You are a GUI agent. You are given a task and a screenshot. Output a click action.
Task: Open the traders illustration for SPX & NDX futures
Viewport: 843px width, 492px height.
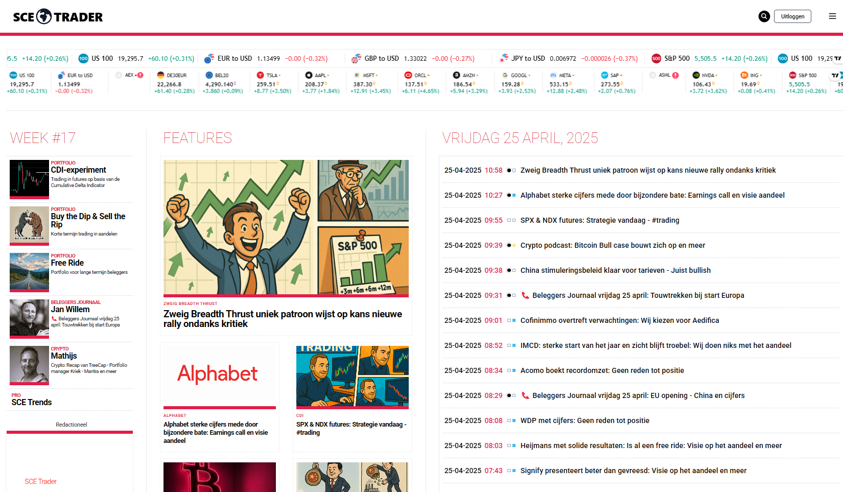point(353,377)
